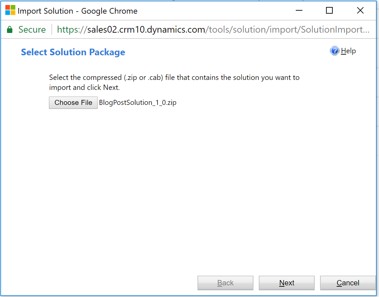Click the BlogPostSolution_1_0.zip file name
379x297 pixels.
[x=138, y=103]
